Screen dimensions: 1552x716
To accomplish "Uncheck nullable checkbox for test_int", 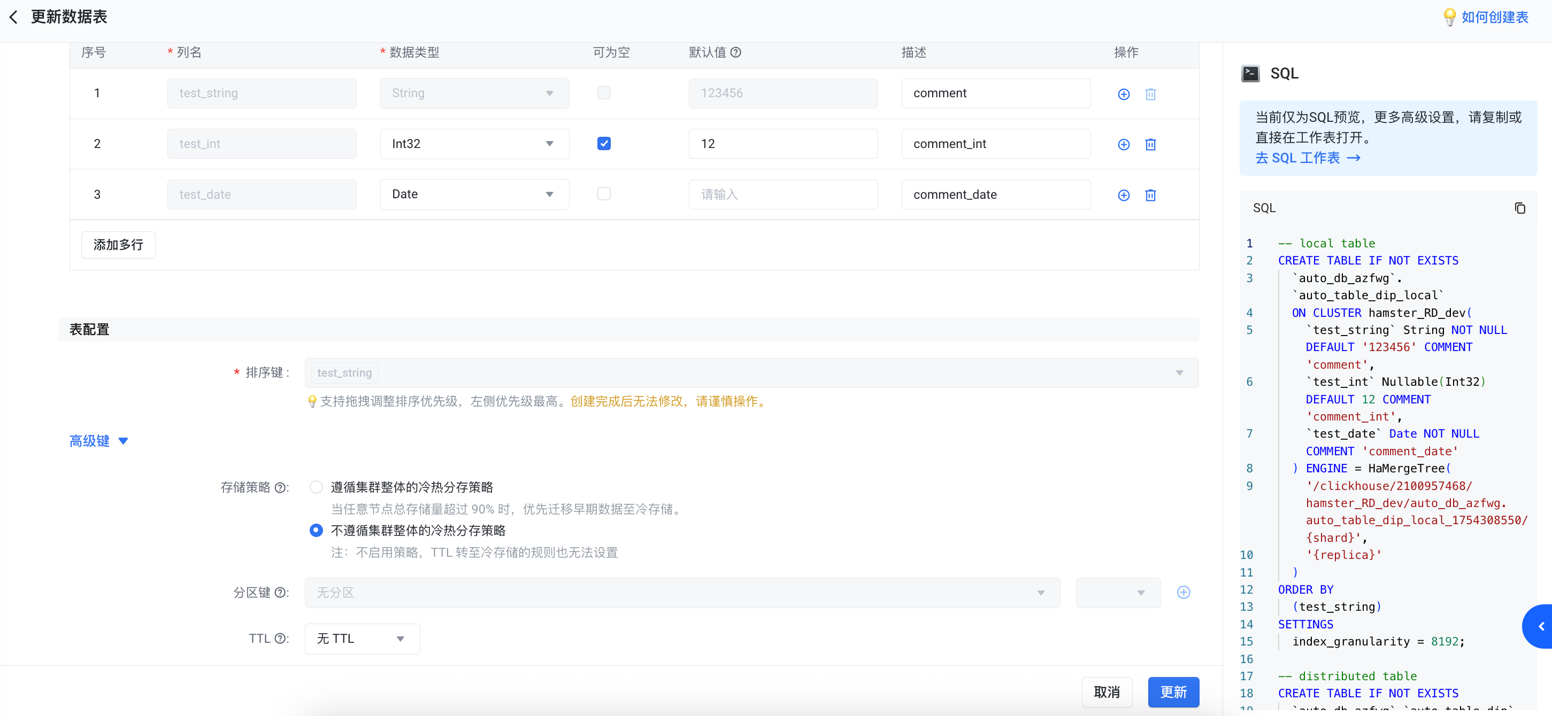I will 604,143.
